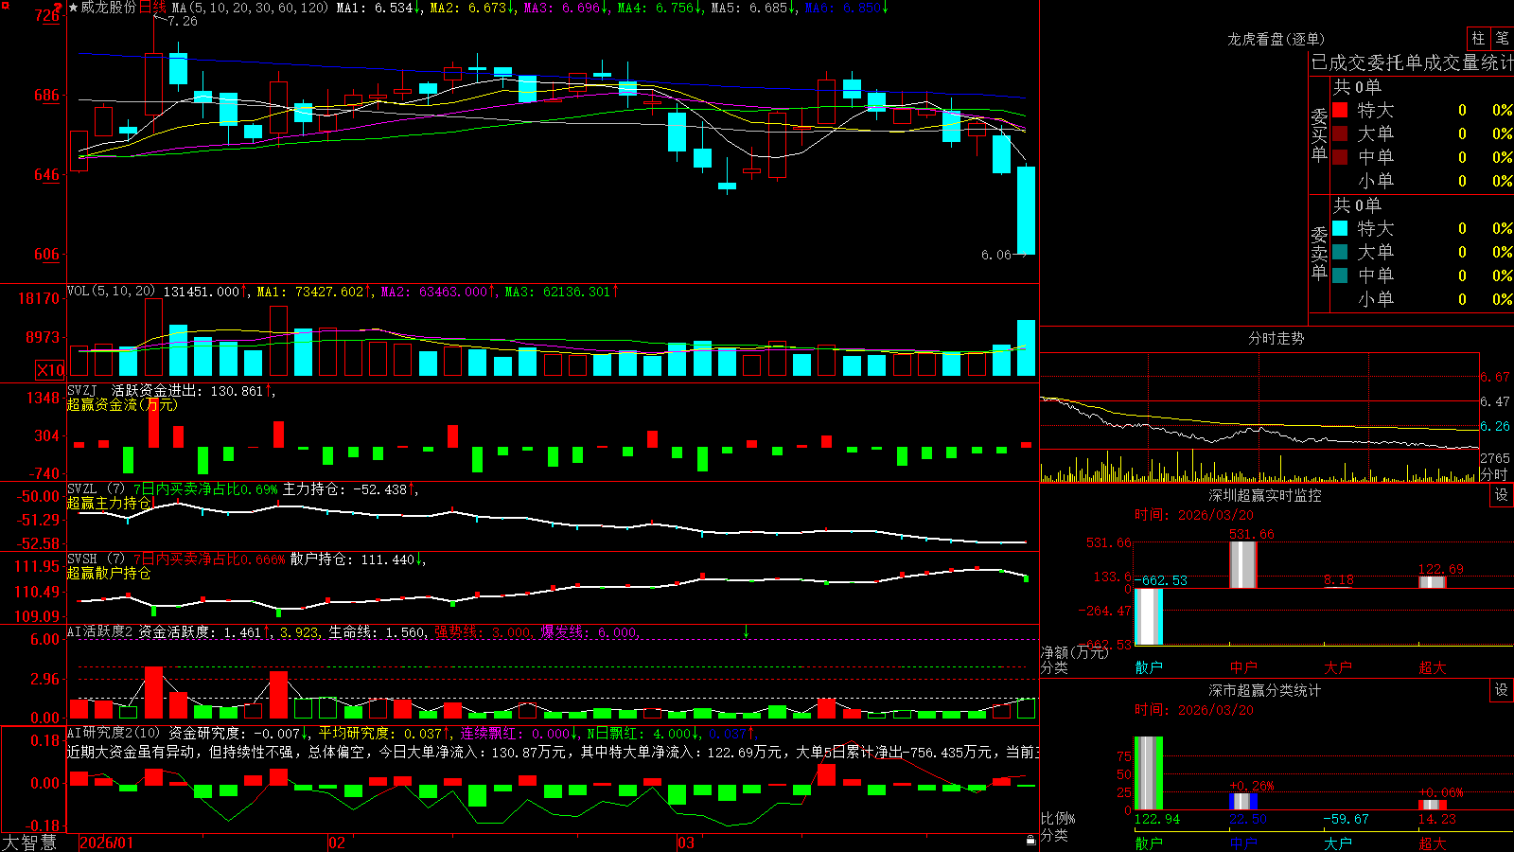Select the 2026/01 date marker on the time axis
The width and height of the screenshot is (1514, 852).
[107, 843]
